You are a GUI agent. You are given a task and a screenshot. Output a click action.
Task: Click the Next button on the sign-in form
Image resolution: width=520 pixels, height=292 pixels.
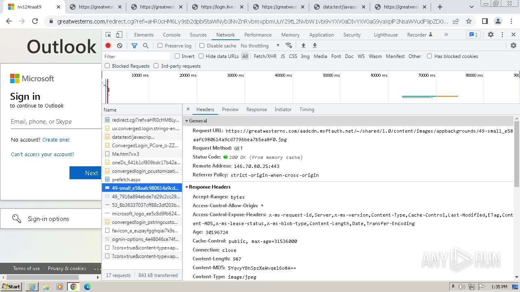[x=85, y=173]
